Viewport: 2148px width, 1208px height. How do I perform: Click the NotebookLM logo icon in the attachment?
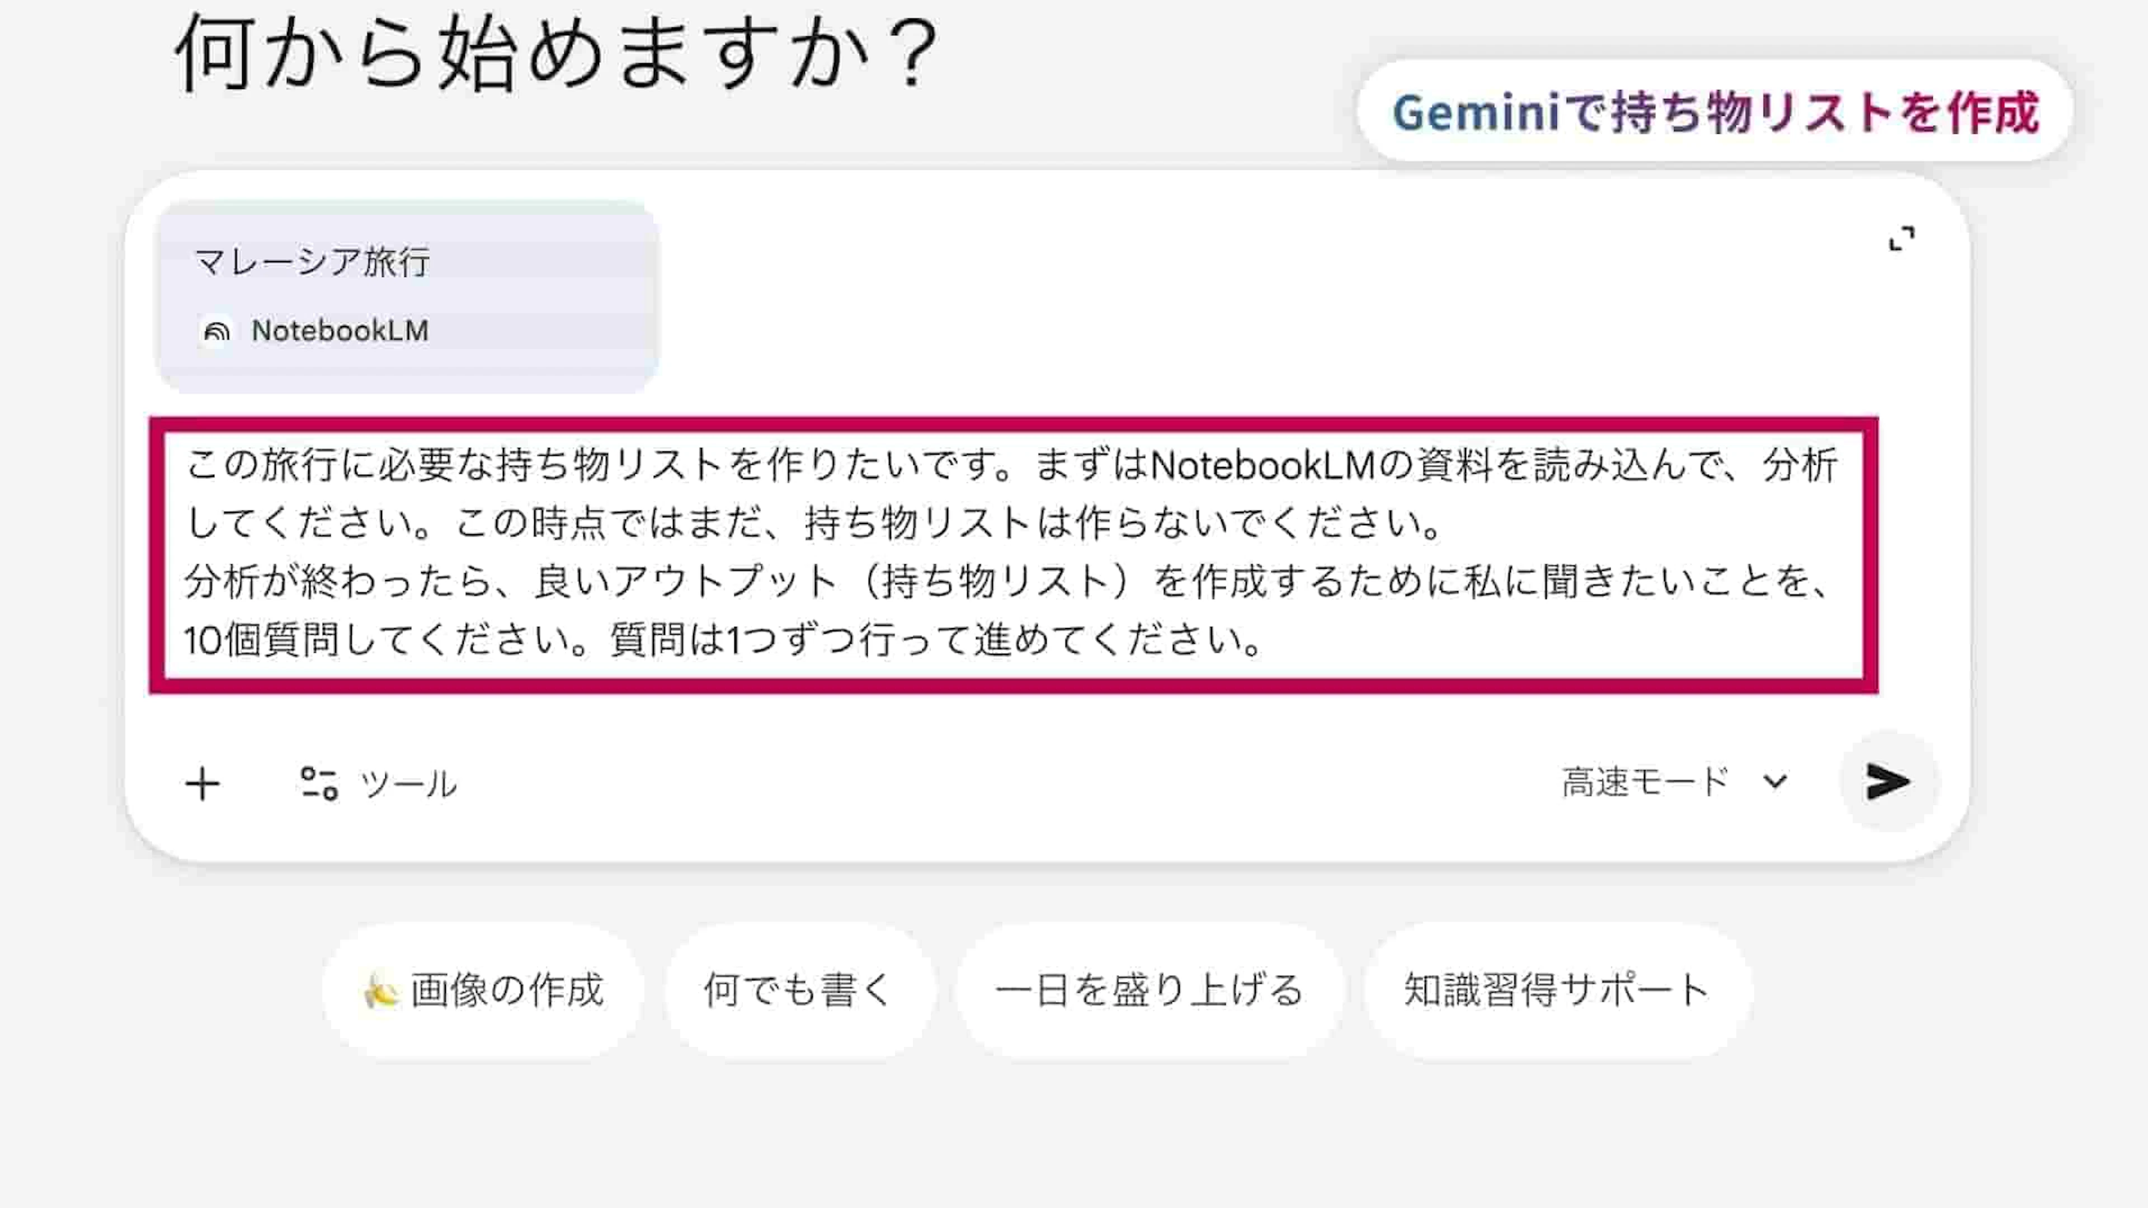(217, 332)
